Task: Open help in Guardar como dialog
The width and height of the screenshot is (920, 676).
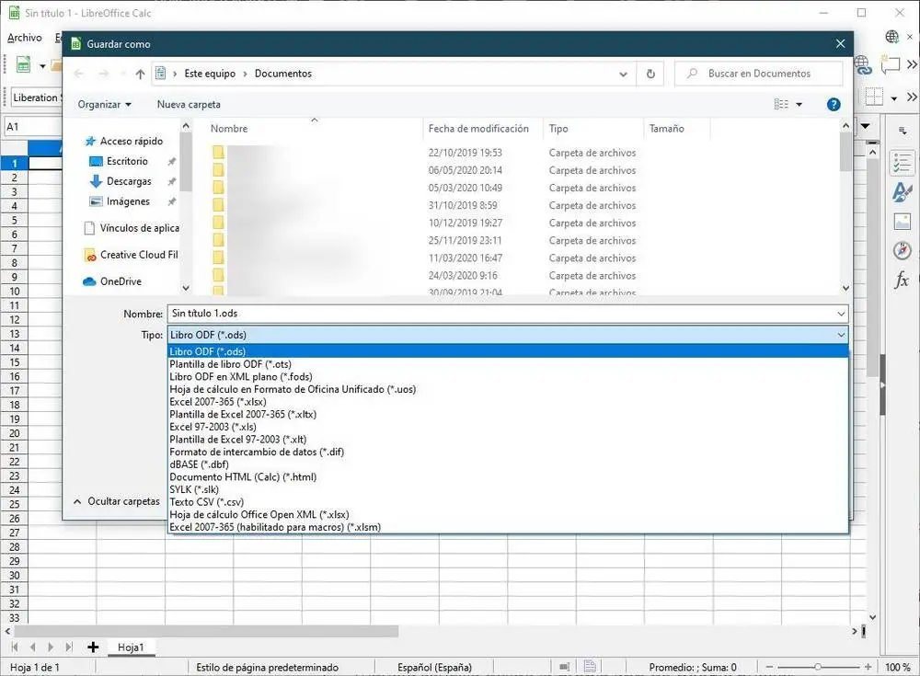Action: 834,105
